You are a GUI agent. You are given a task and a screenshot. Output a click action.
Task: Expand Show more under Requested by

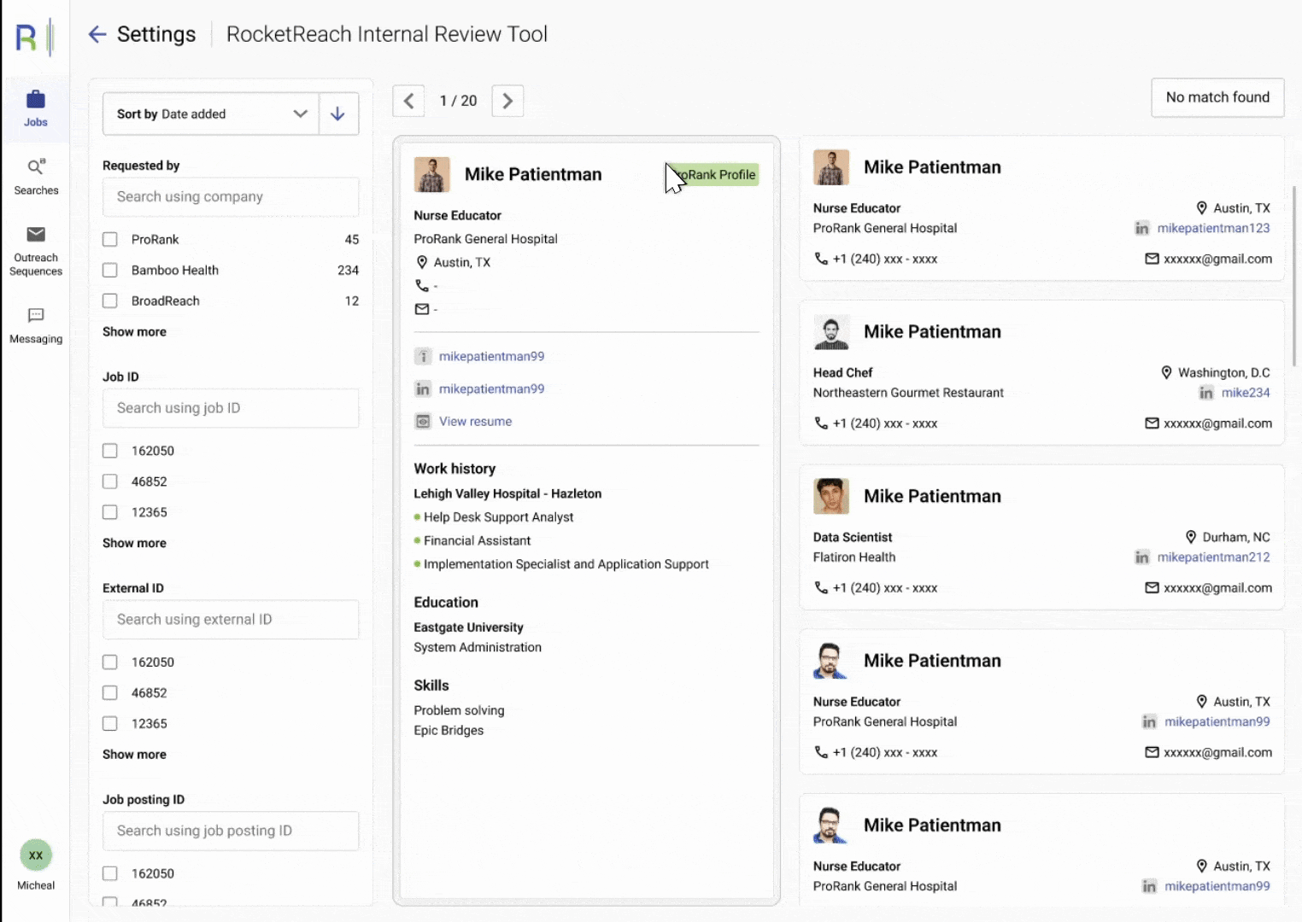tap(134, 332)
